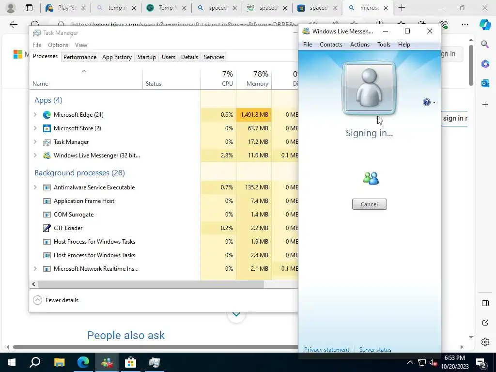This screenshot has height=372, width=496.
Task: Toggle the Edge sidebar panel layout icon
Action: pyautogui.click(x=485, y=303)
